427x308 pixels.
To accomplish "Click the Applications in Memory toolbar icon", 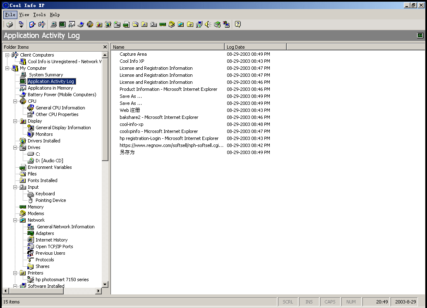I will tap(72, 24).
